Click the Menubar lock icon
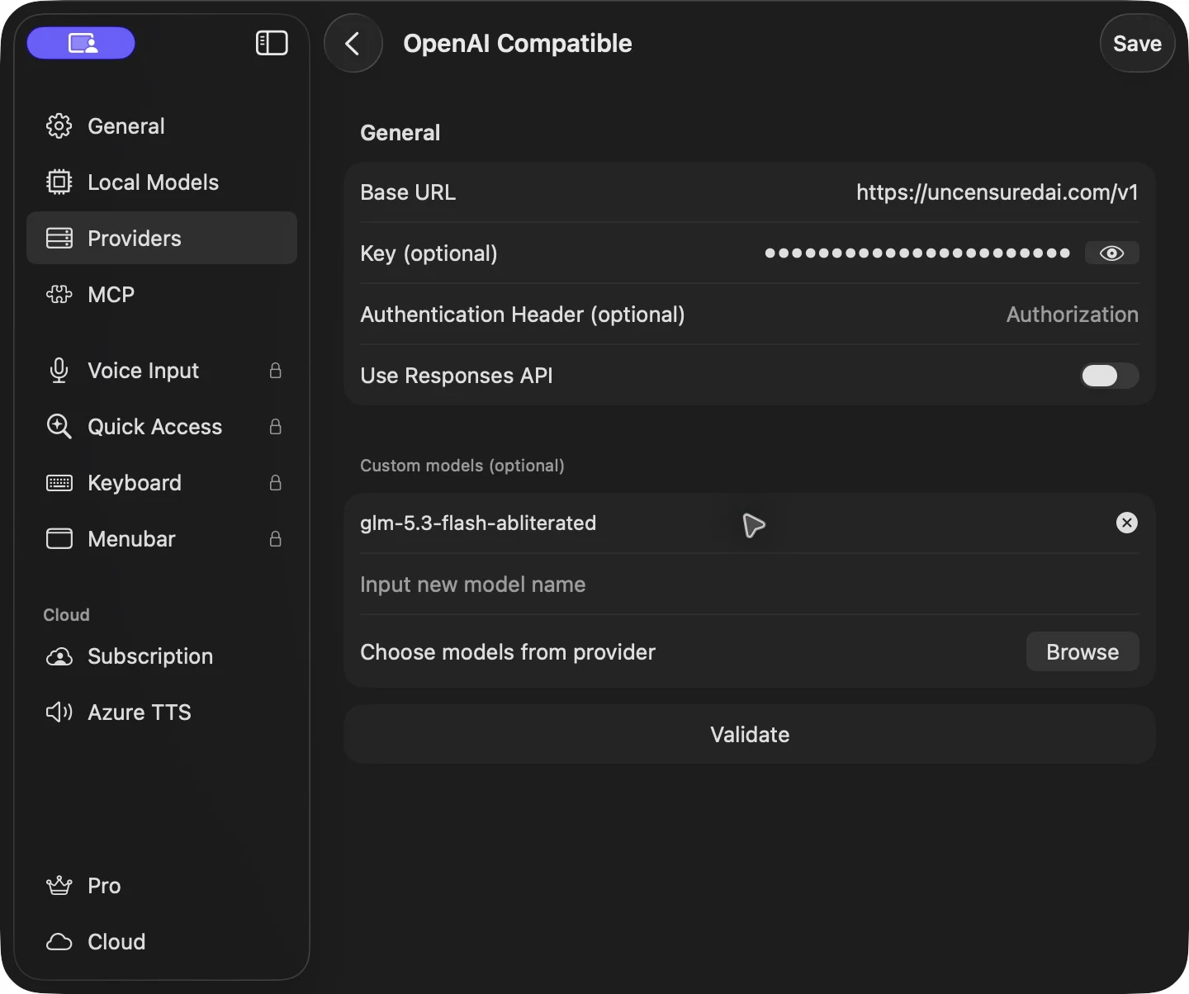 click(276, 539)
